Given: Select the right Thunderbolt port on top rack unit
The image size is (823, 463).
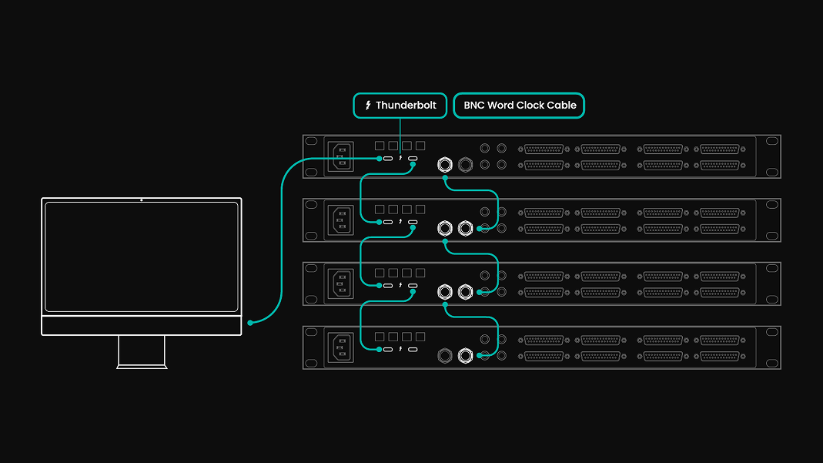Looking at the screenshot, I should [x=413, y=159].
